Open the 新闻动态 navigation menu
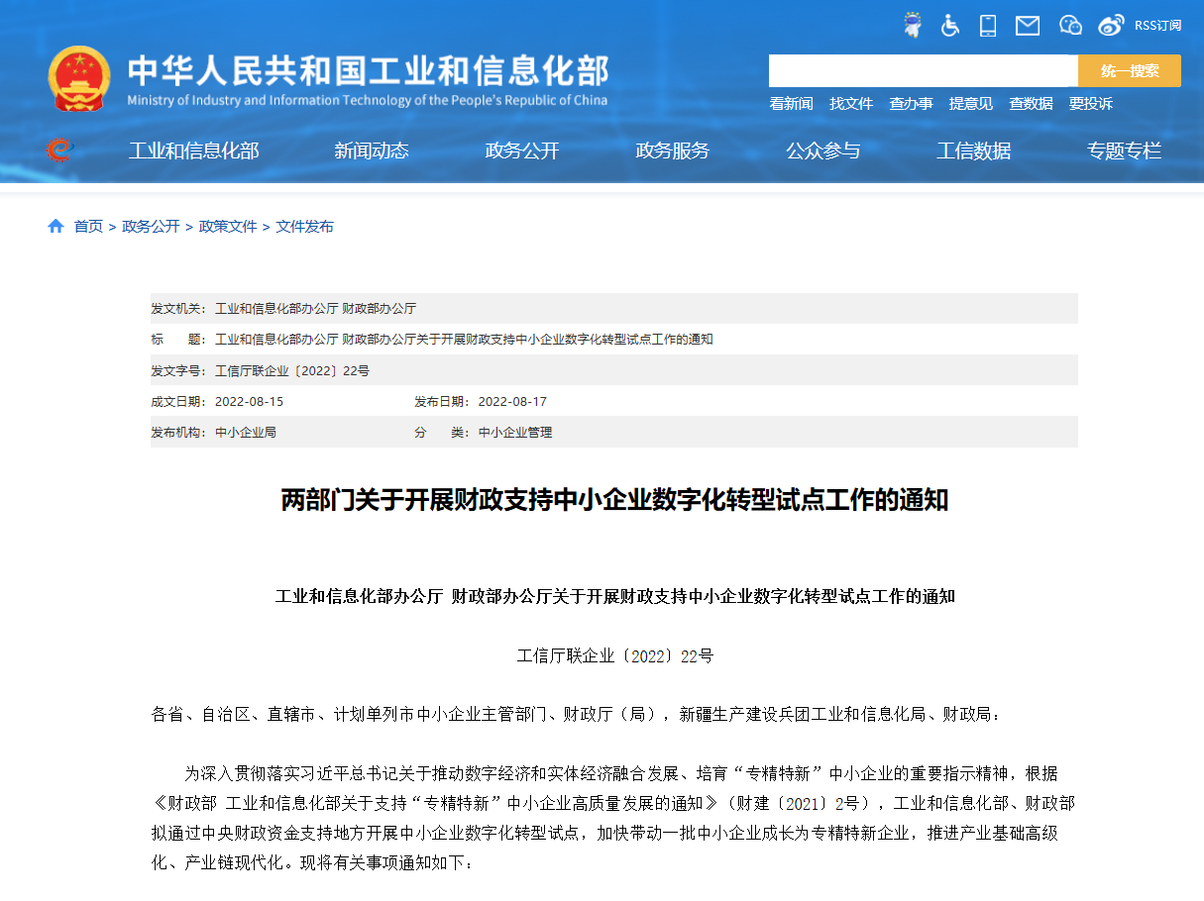The height and width of the screenshot is (901, 1204). 372,150
